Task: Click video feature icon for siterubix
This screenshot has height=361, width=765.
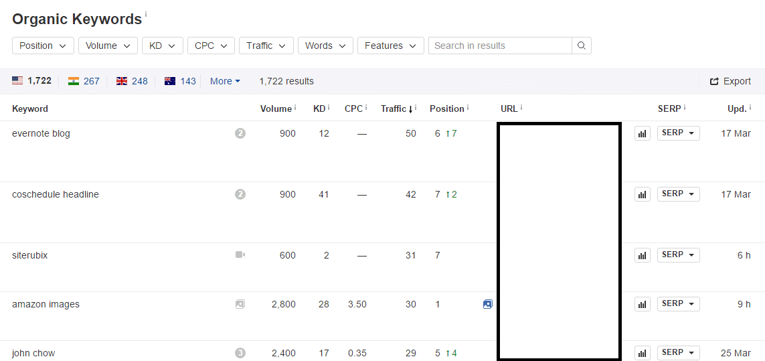Action: tap(240, 255)
